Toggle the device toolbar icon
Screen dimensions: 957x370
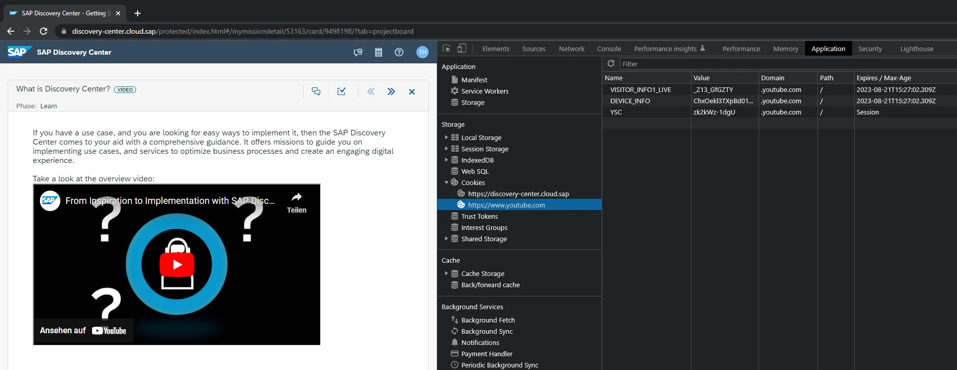[x=461, y=49]
